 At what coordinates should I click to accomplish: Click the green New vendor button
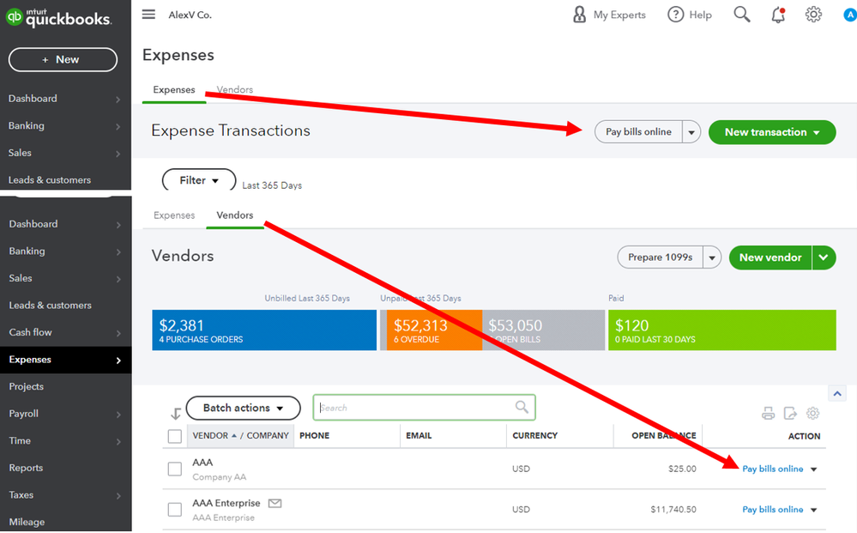[770, 257]
